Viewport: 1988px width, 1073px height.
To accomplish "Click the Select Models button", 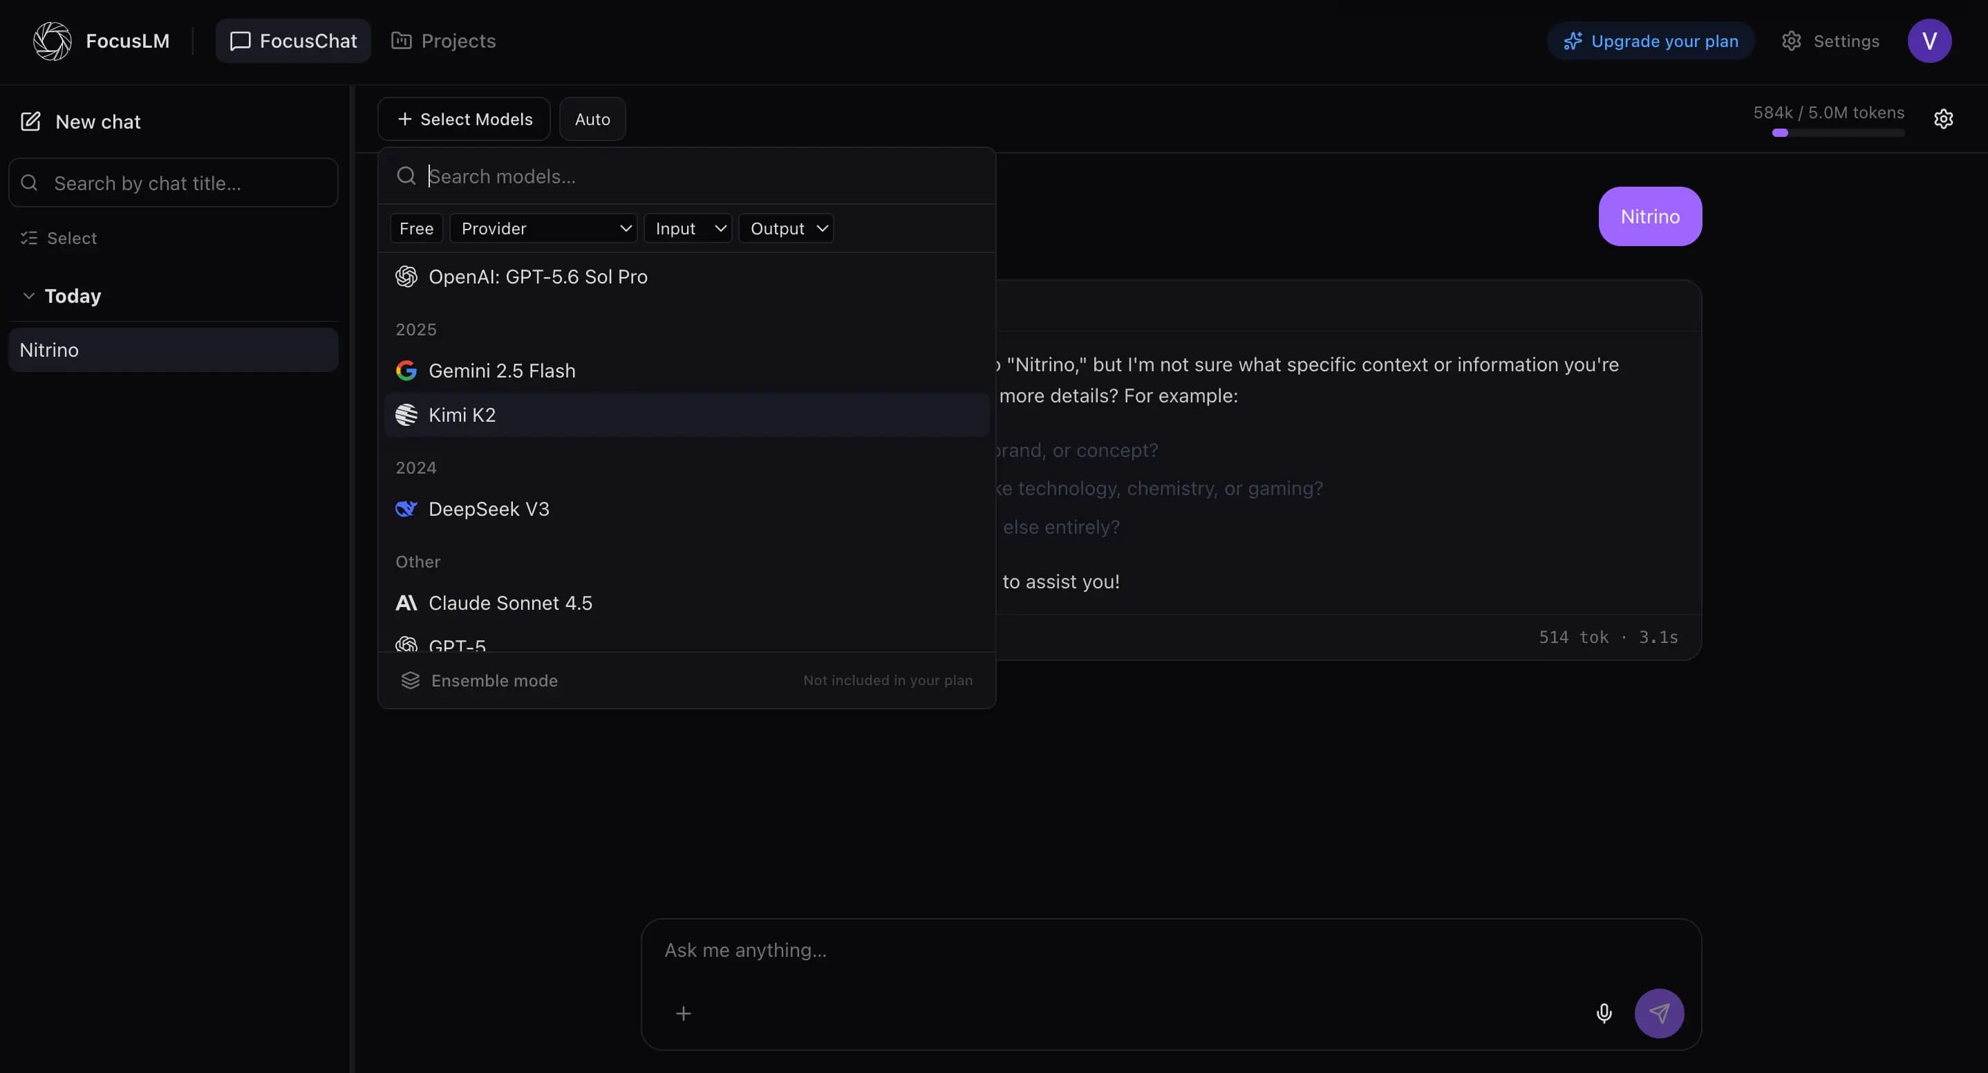I will point(464,119).
